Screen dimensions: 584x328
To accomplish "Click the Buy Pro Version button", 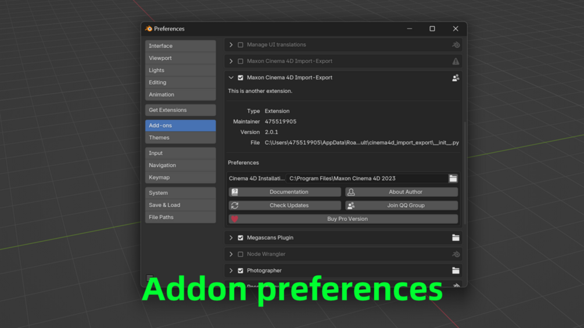I will point(343,219).
